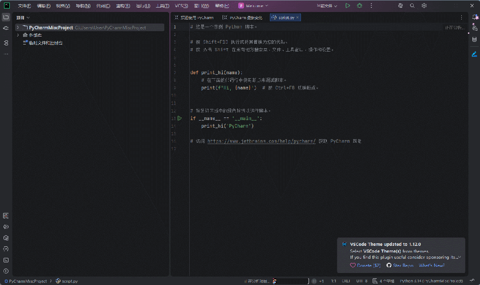Viewport: 480px width, 285px height.
Task: Open the Help (H) menu
Action: (x=222, y=6)
